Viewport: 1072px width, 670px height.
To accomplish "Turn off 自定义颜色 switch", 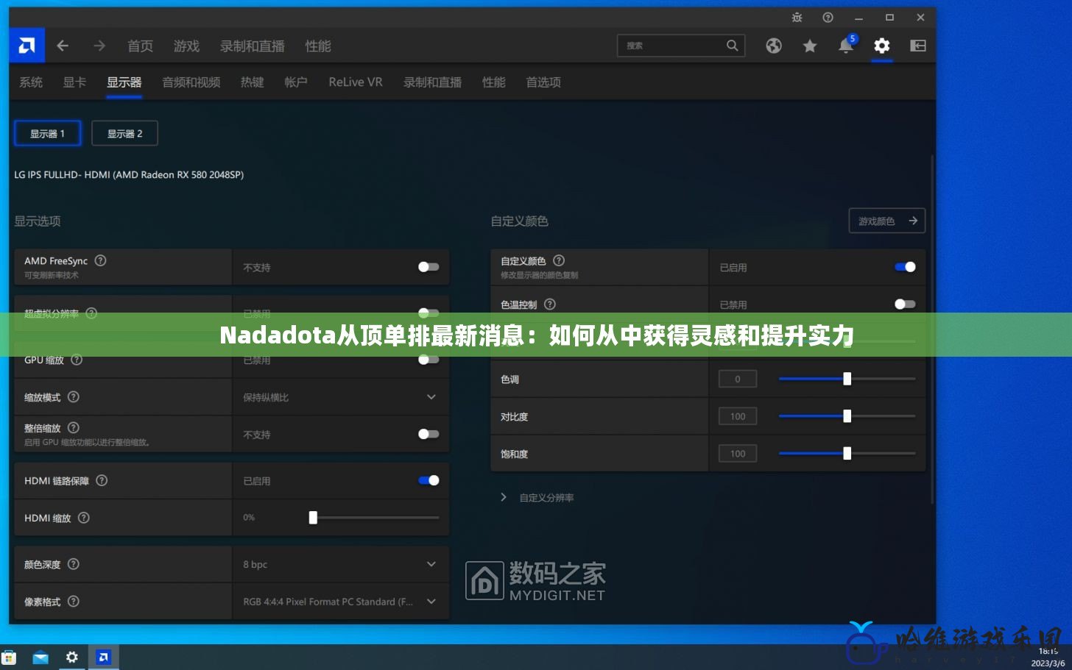I will (905, 267).
